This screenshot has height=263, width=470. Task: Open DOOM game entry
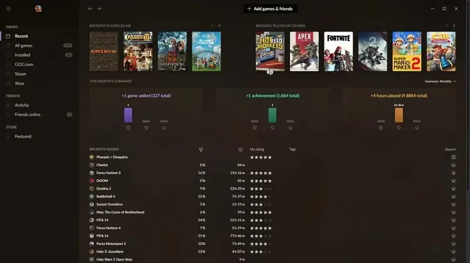[x=272, y=180]
